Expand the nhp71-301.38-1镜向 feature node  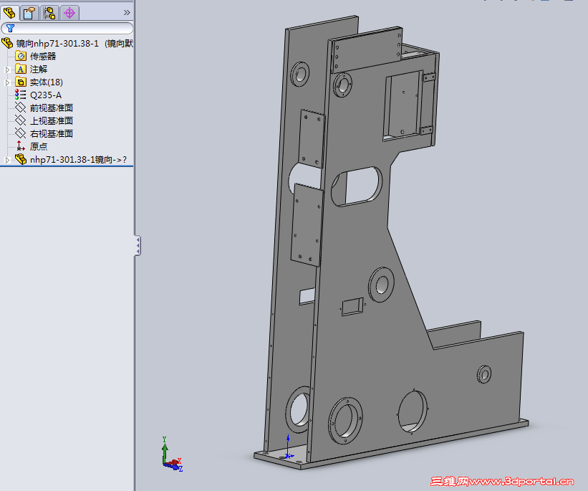tap(6, 160)
